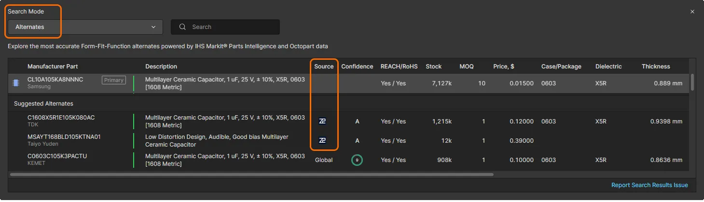The image size is (704, 202).
Task: Close the alternates search panel
Action: pos(692,12)
